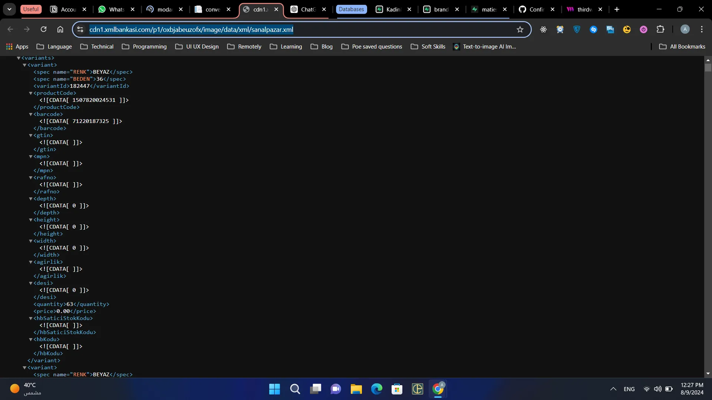Reload the current page
This screenshot has width=712, height=400.
click(43, 29)
